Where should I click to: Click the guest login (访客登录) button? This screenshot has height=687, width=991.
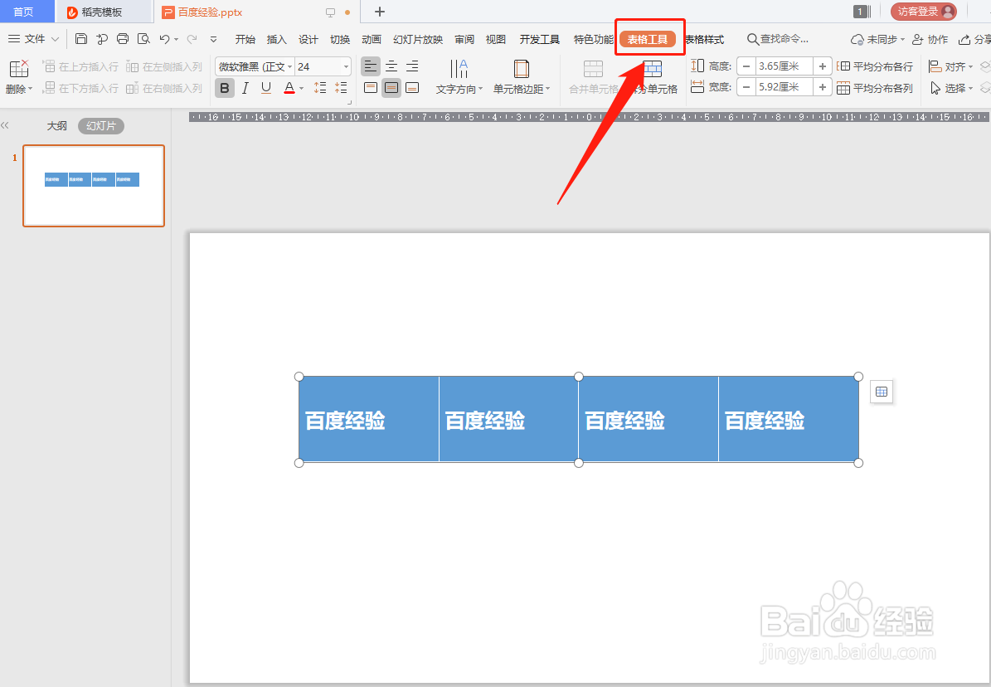[x=923, y=12]
